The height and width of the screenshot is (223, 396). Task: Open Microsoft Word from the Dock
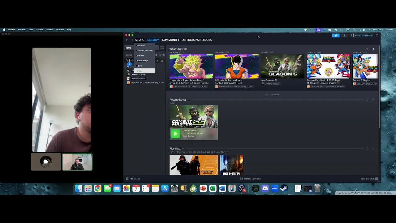[x=222, y=188]
